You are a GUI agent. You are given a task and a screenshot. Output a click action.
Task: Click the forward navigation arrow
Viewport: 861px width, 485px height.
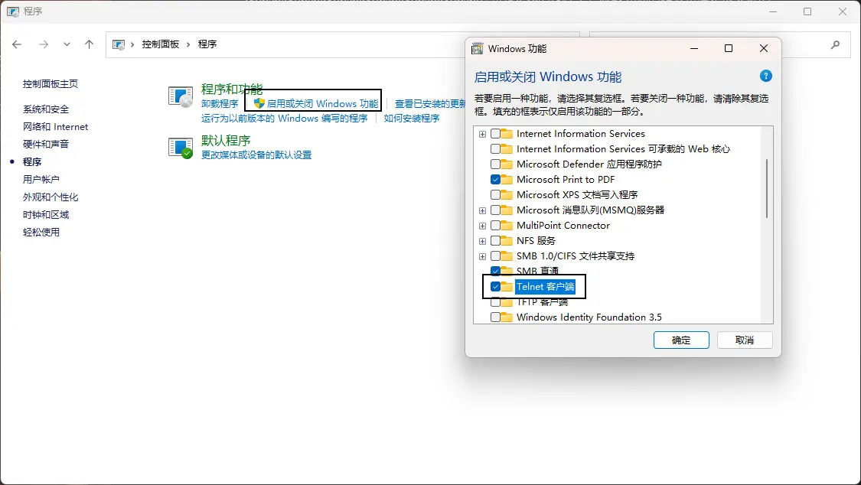[x=44, y=44]
